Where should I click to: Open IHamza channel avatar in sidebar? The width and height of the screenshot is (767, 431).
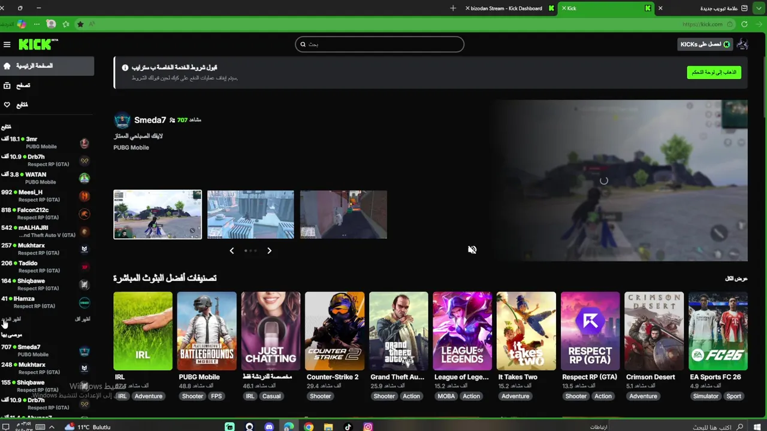click(84, 302)
